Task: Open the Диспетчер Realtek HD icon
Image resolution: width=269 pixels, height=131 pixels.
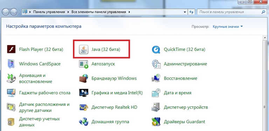Action: click(84, 107)
